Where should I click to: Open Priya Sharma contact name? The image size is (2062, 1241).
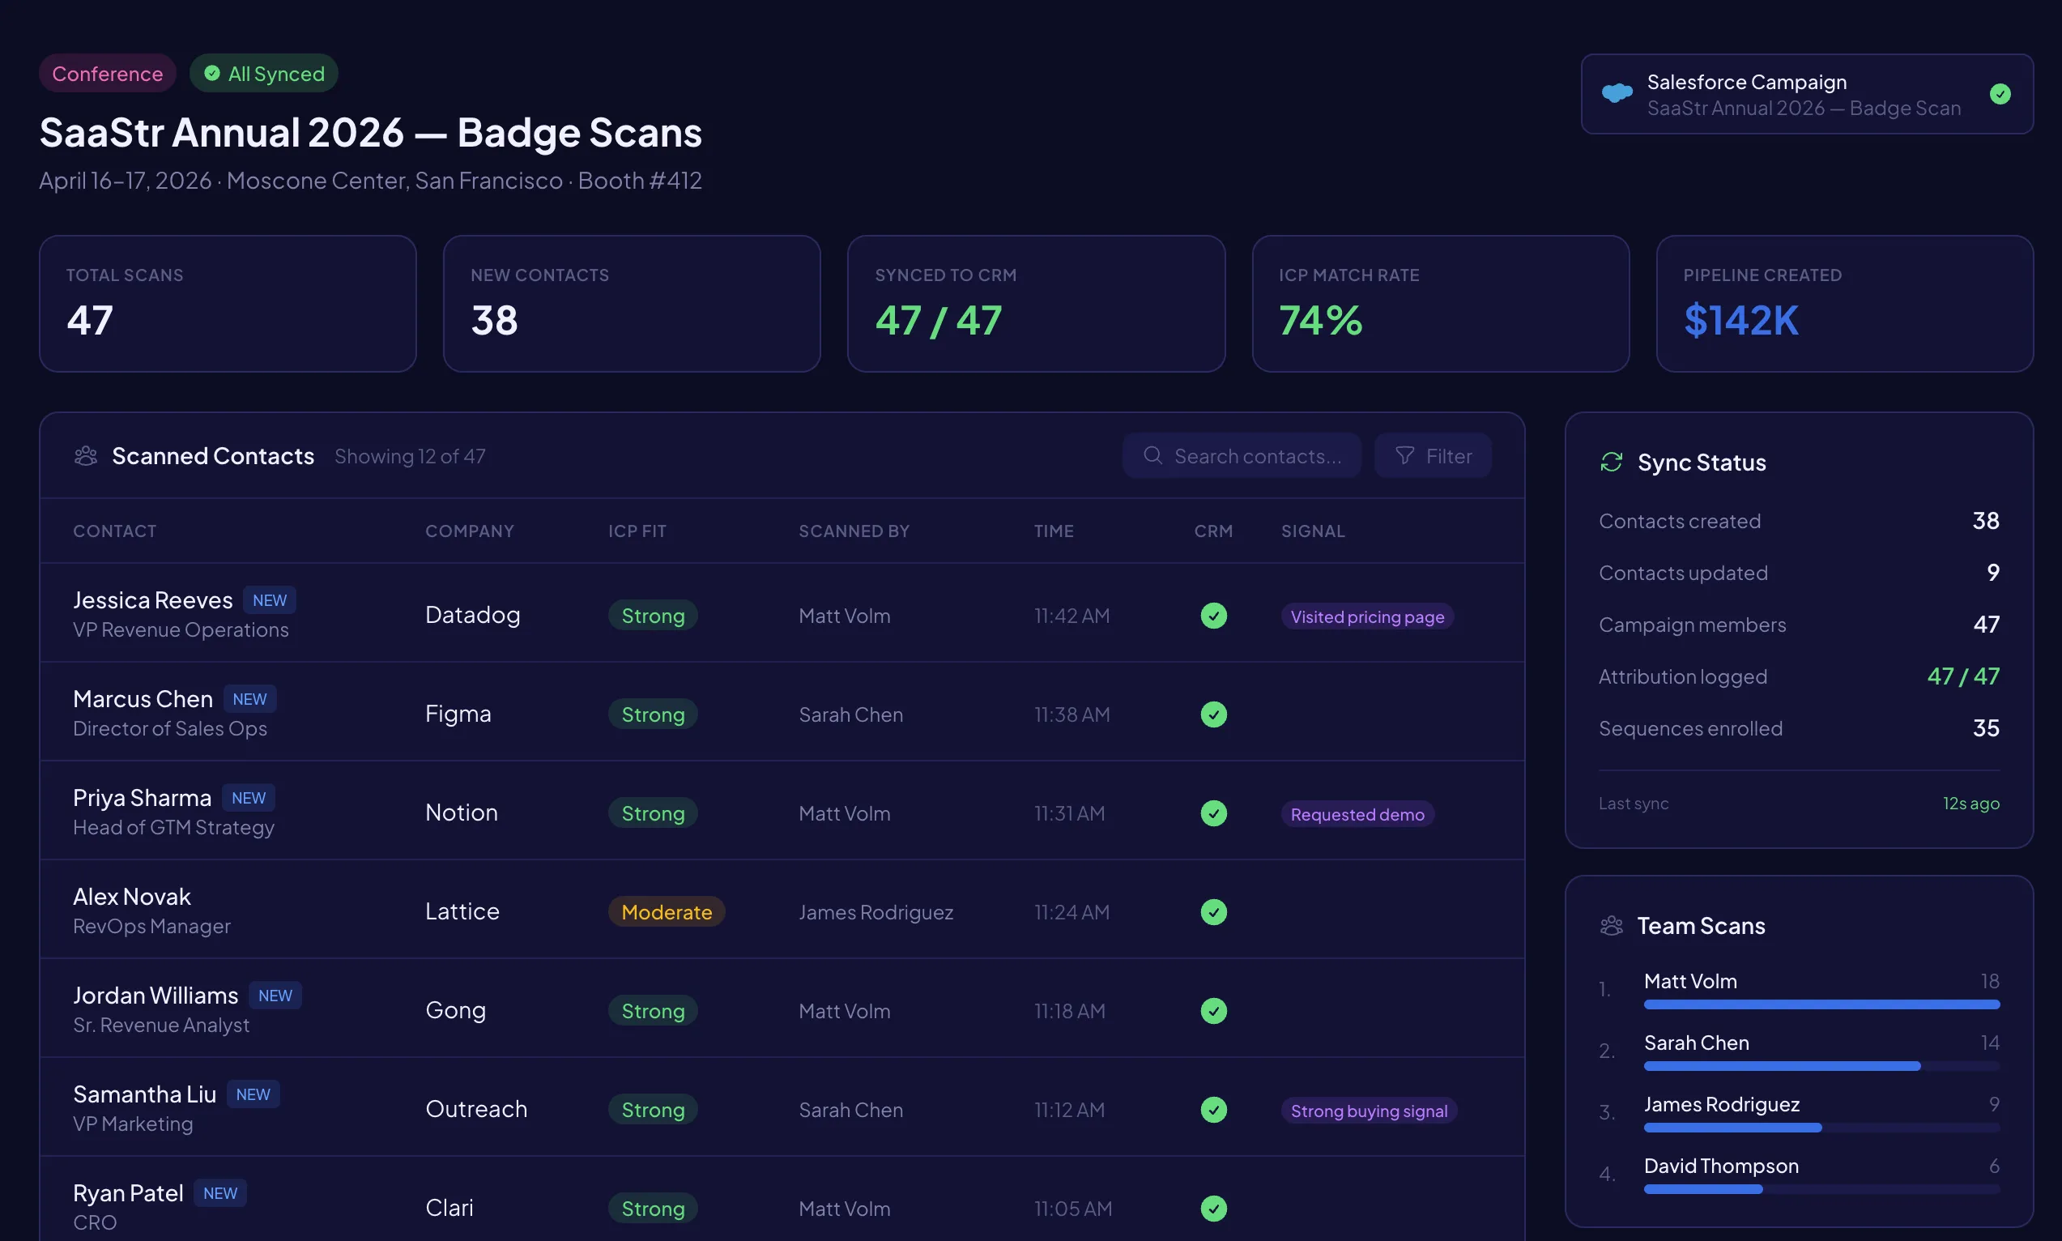point(142,798)
